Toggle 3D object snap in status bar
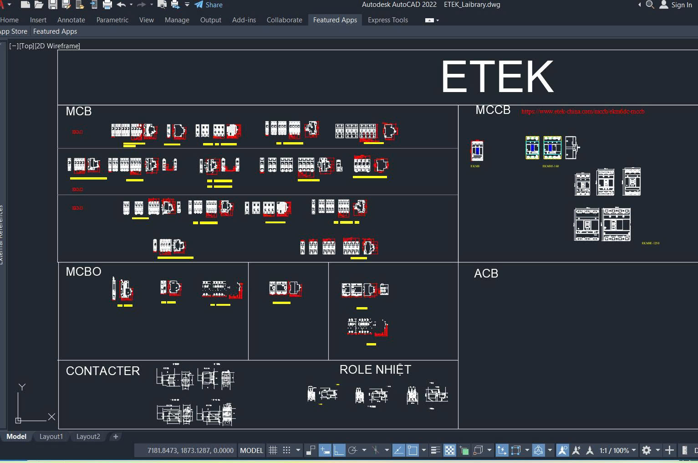The height and width of the screenshot is (463, 698). coord(478,450)
